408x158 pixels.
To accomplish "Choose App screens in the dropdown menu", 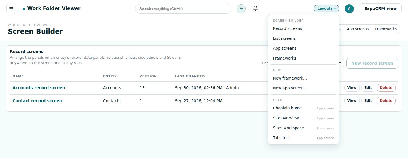I will coord(303,48).
